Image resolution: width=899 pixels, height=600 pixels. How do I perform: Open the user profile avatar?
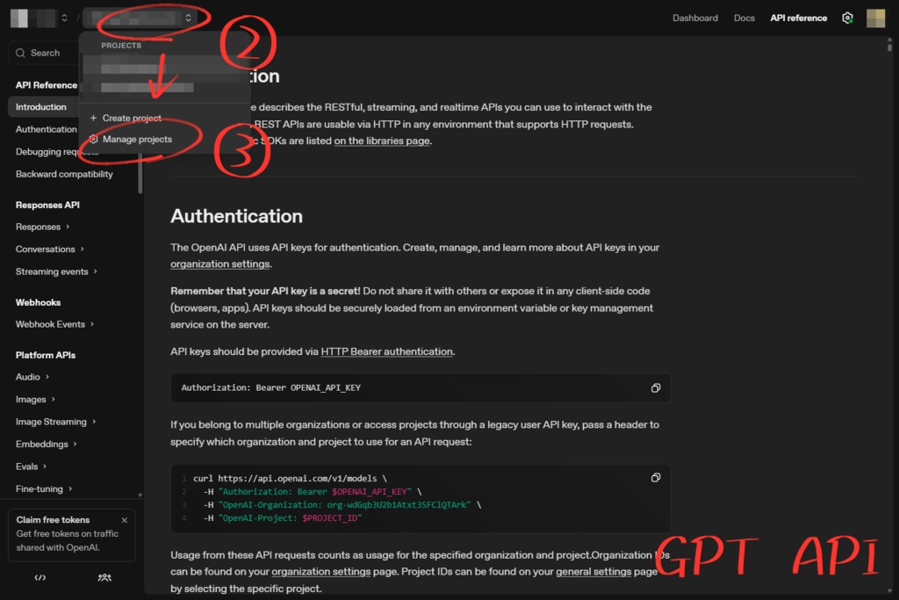tap(875, 18)
